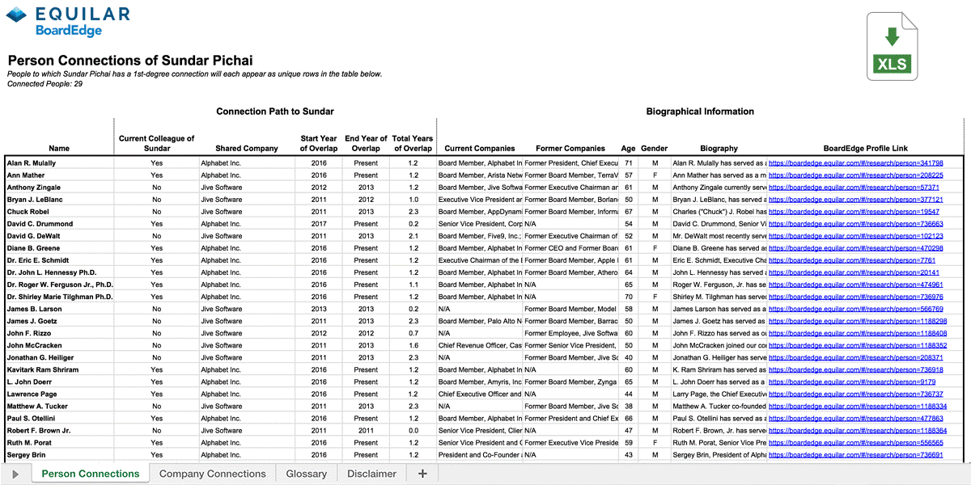Click the Age column header
This screenshot has height=485, width=971.
pos(629,149)
